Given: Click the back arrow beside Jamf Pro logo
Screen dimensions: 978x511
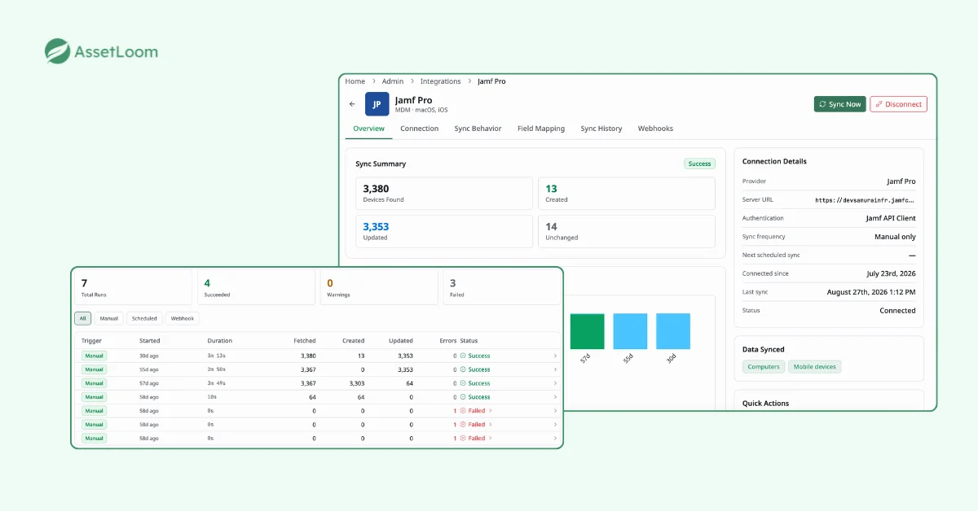Looking at the screenshot, I should coord(352,104).
